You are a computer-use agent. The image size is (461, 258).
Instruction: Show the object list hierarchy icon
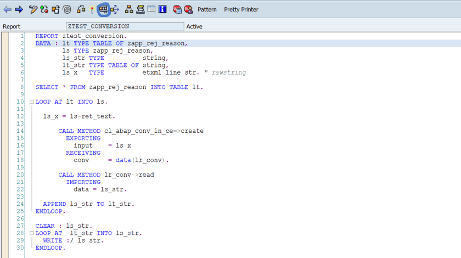coord(129,9)
